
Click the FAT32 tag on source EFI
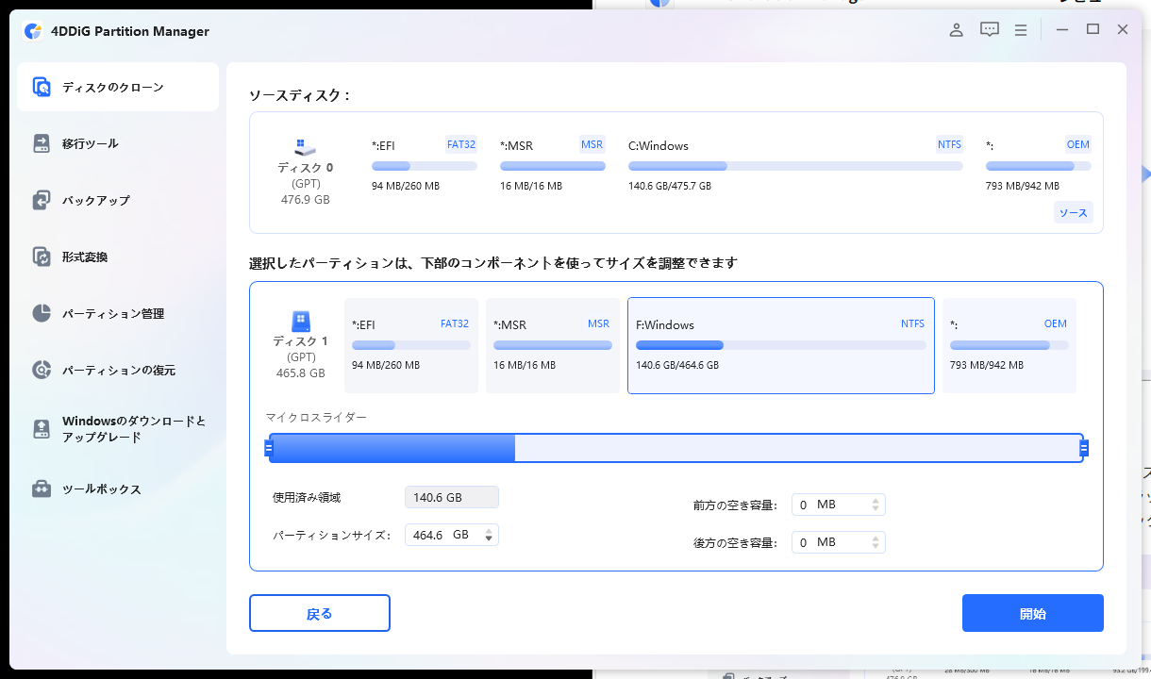(x=461, y=144)
